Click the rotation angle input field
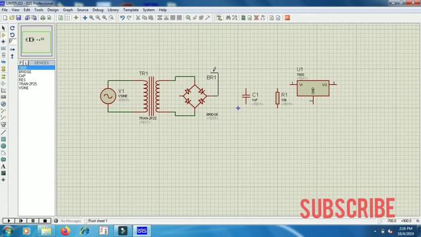 pyautogui.click(x=12, y=41)
